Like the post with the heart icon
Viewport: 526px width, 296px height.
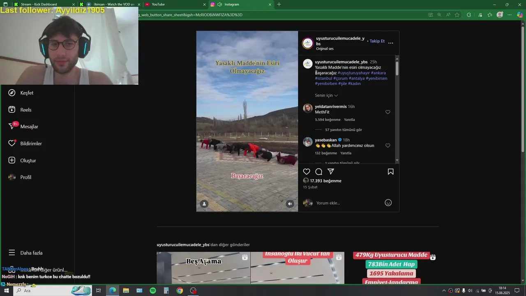tap(307, 171)
